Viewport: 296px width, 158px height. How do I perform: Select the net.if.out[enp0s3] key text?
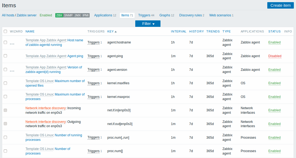(120, 124)
